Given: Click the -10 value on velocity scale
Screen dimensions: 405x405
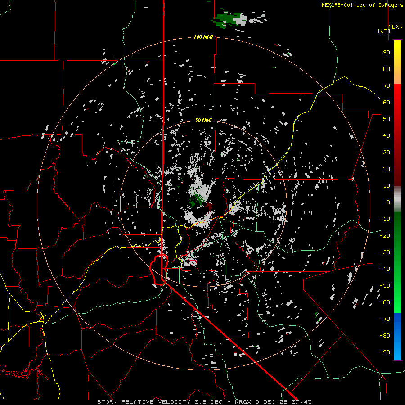Looking at the screenshot, I should 385,219.
